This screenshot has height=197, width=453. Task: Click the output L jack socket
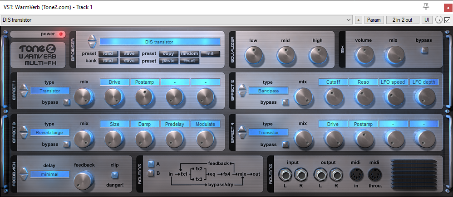pos(320,175)
